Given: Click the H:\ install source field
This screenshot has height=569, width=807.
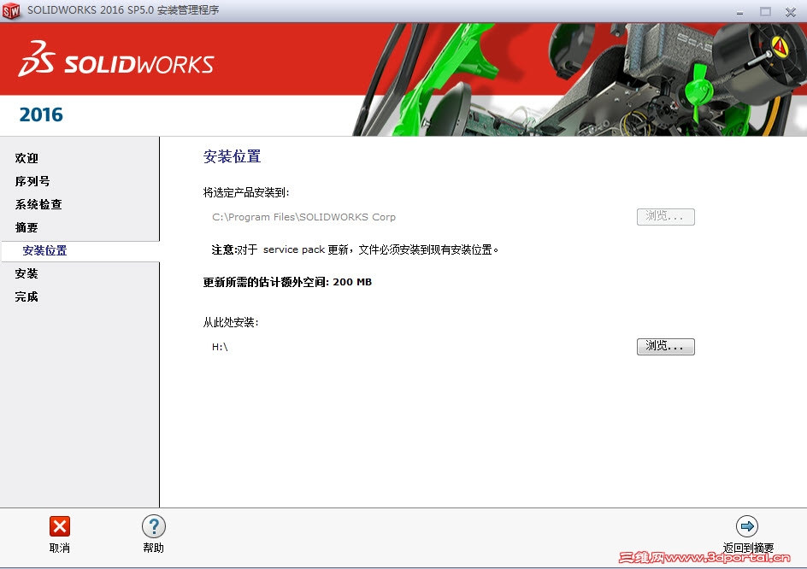Looking at the screenshot, I should pyautogui.click(x=220, y=347).
